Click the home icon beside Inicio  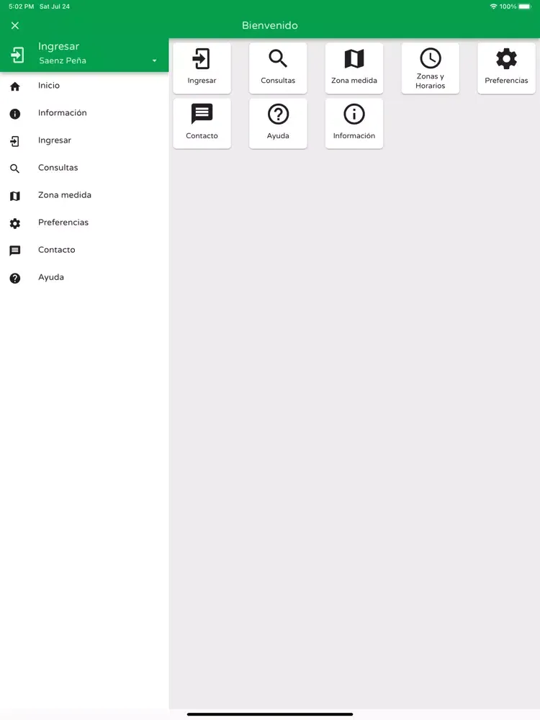click(14, 86)
